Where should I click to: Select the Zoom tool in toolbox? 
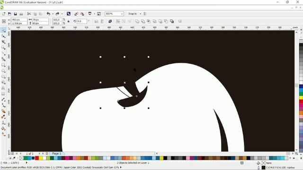tap(3, 48)
